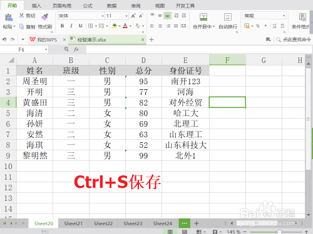Decrease indent icon
This screenshot has width=313, height=234.
coord(177,16)
